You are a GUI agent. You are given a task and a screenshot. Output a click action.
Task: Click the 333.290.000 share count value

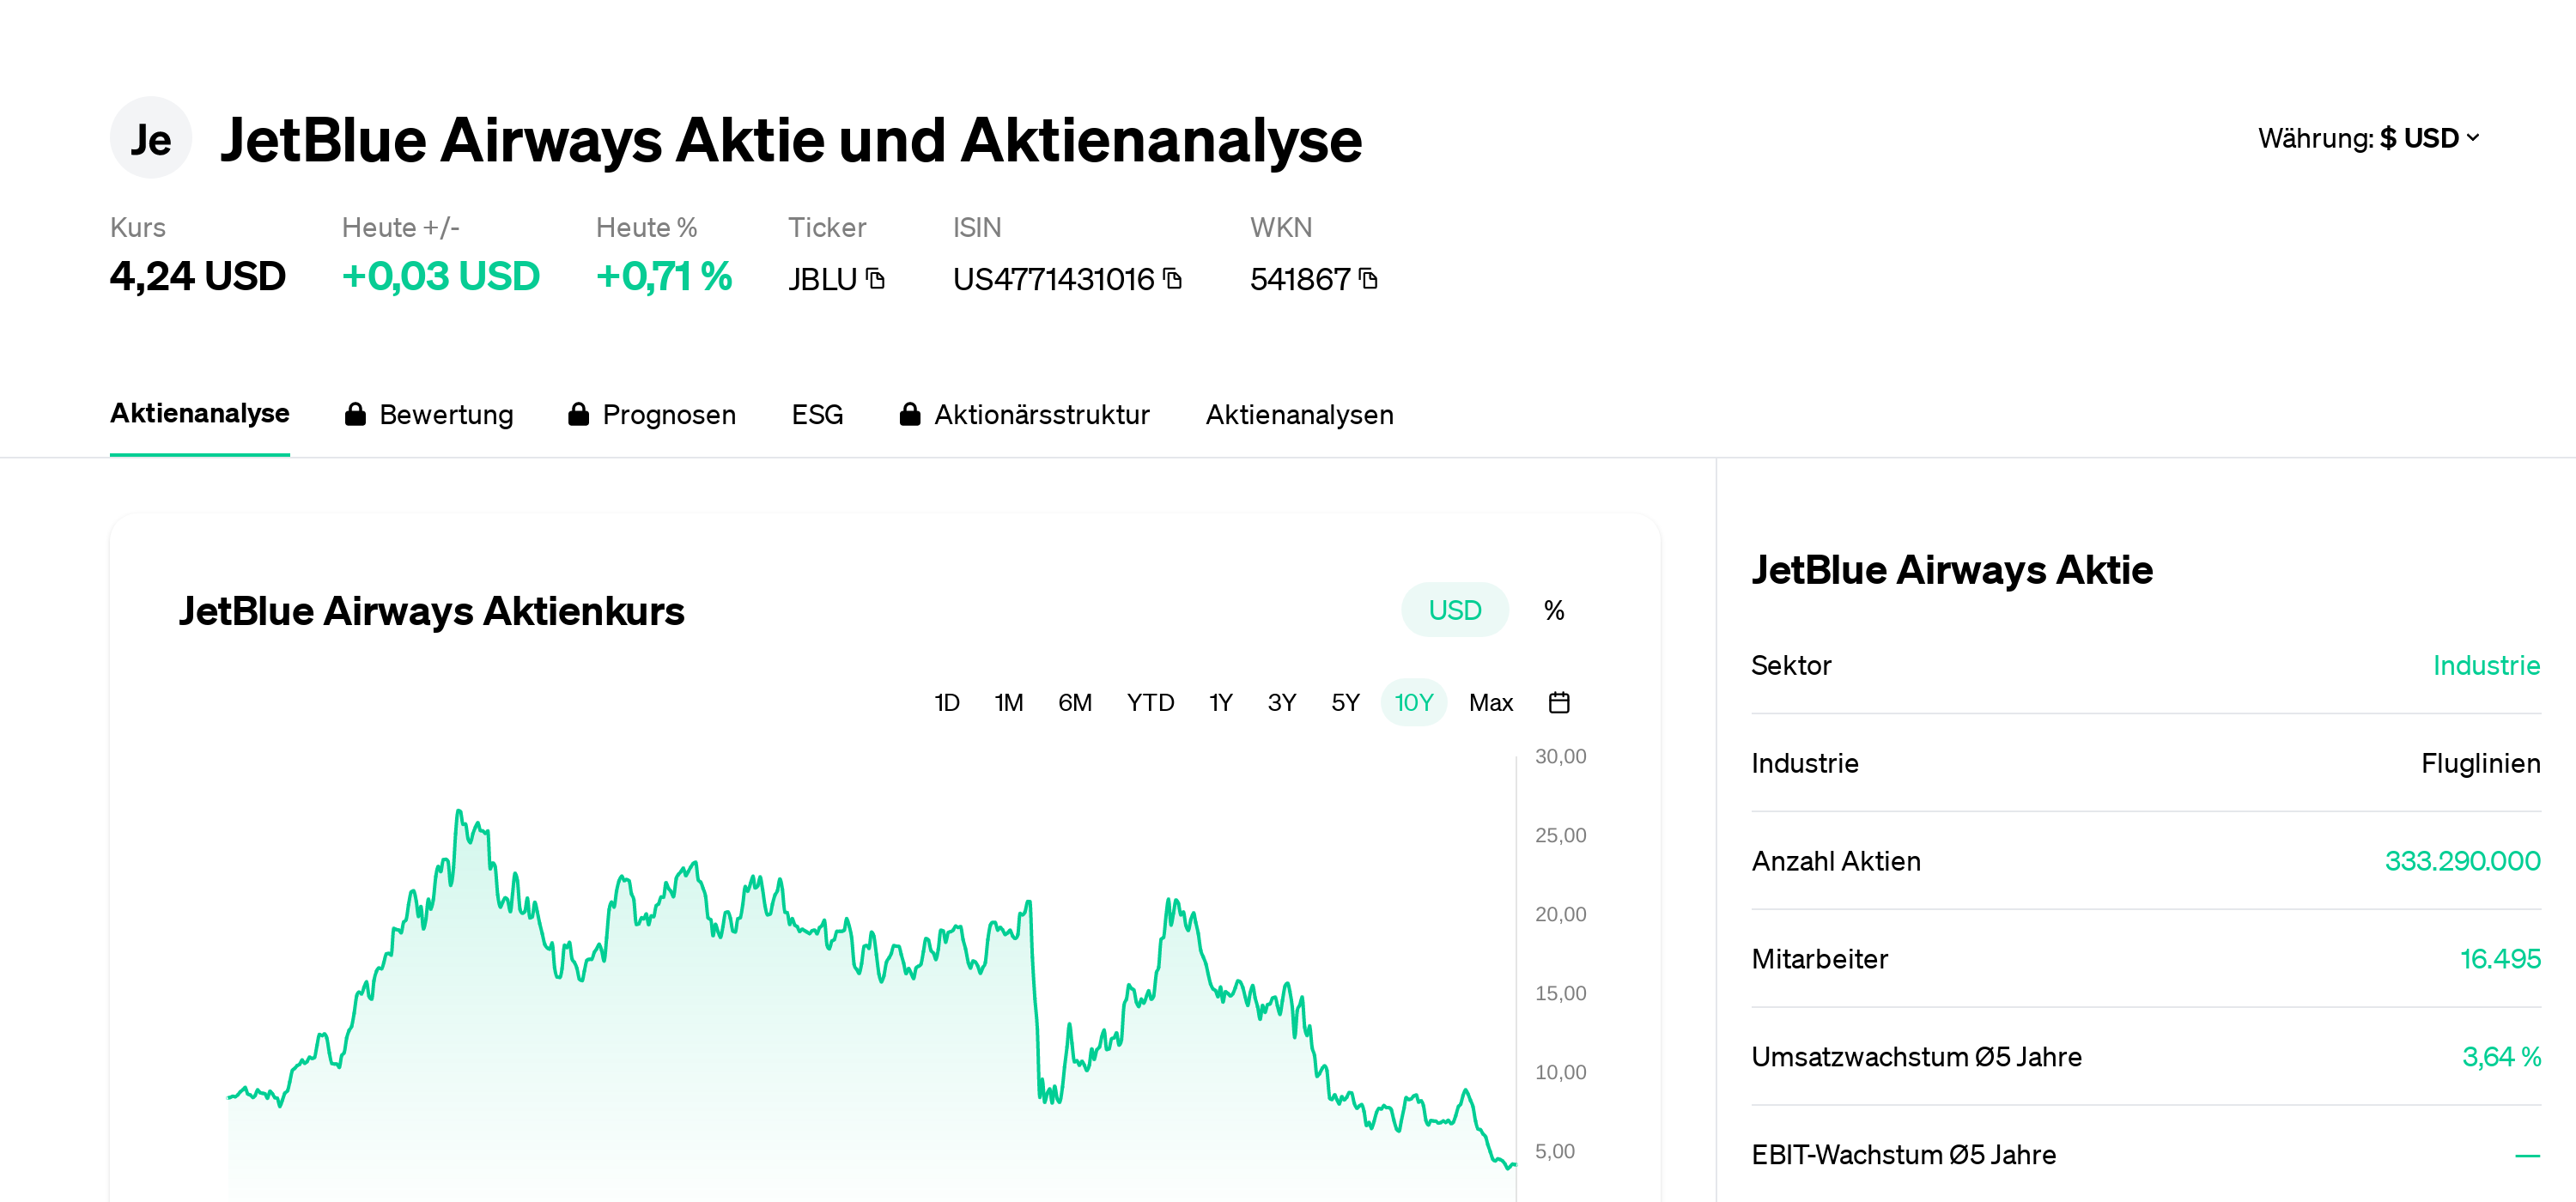point(2461,861)
